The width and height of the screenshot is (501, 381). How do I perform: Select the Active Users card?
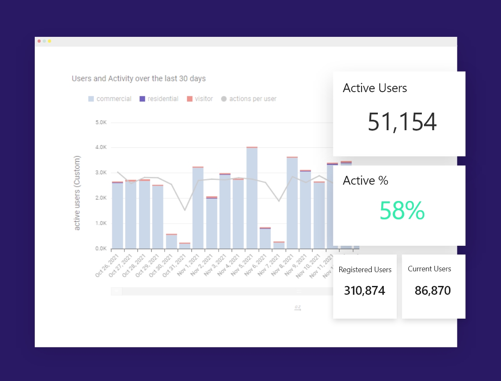(399, 113)
